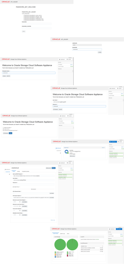Switch to the System Logs tab
The image size is (124, 264).
coord(62,234)
